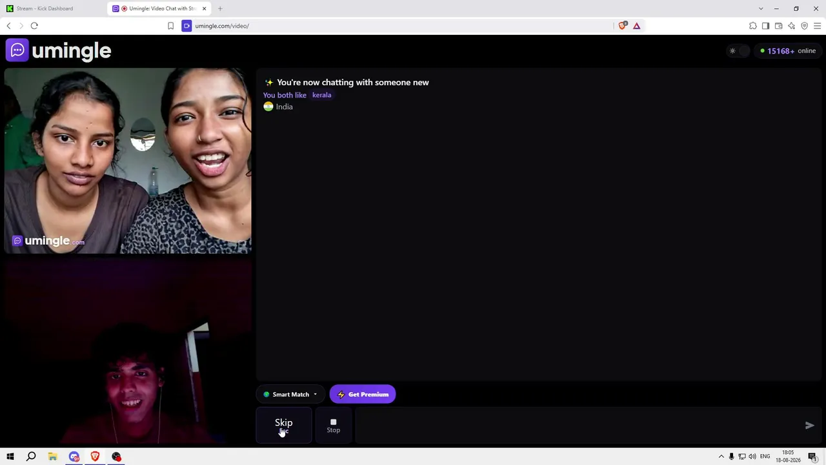Click the 15168+ online counter

[788, 51]
